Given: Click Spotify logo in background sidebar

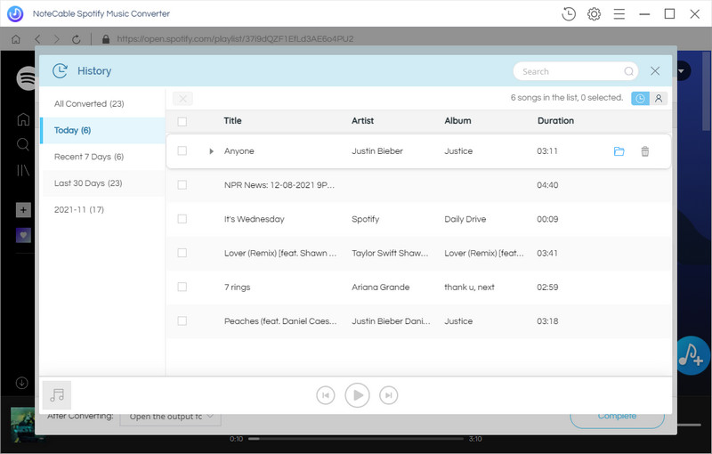Looking at the screenshot, I should pyautogui.click(x=28, y=78).
